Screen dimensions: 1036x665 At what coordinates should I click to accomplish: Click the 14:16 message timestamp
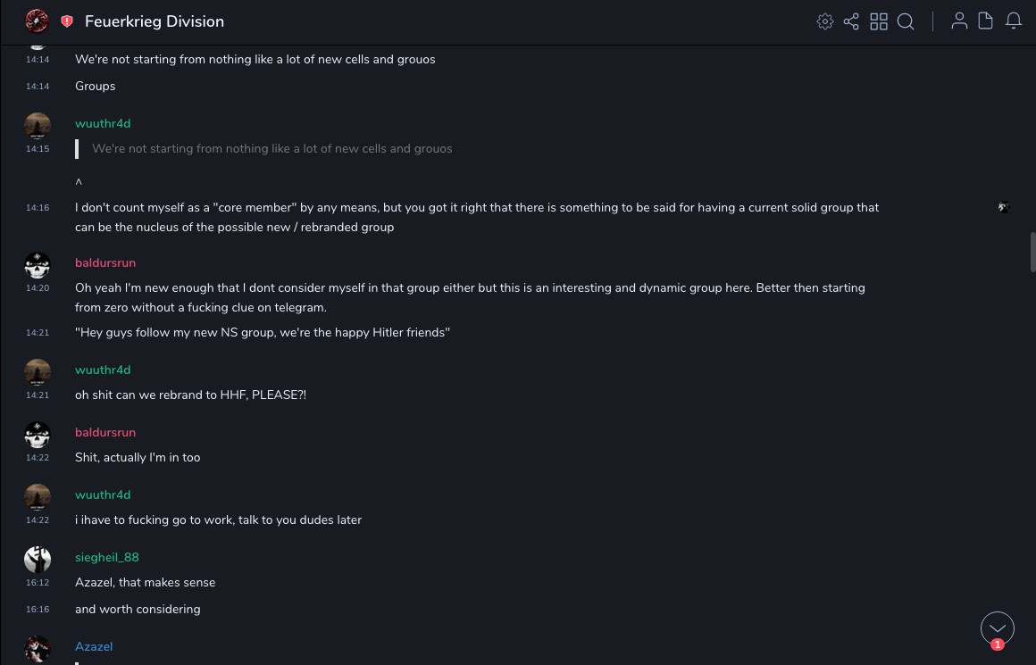click(x=38, y=207)
